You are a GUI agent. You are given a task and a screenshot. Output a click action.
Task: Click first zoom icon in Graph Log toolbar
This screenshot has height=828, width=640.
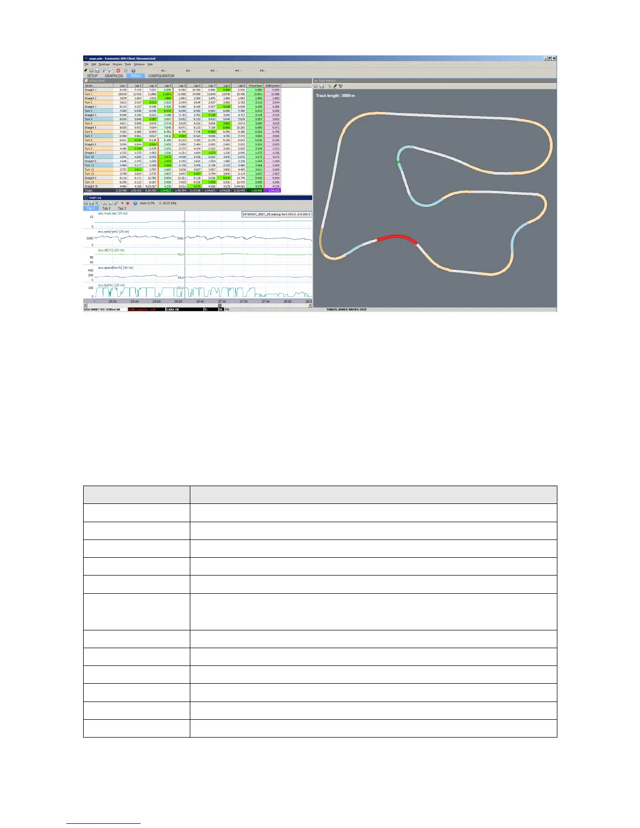105,203
